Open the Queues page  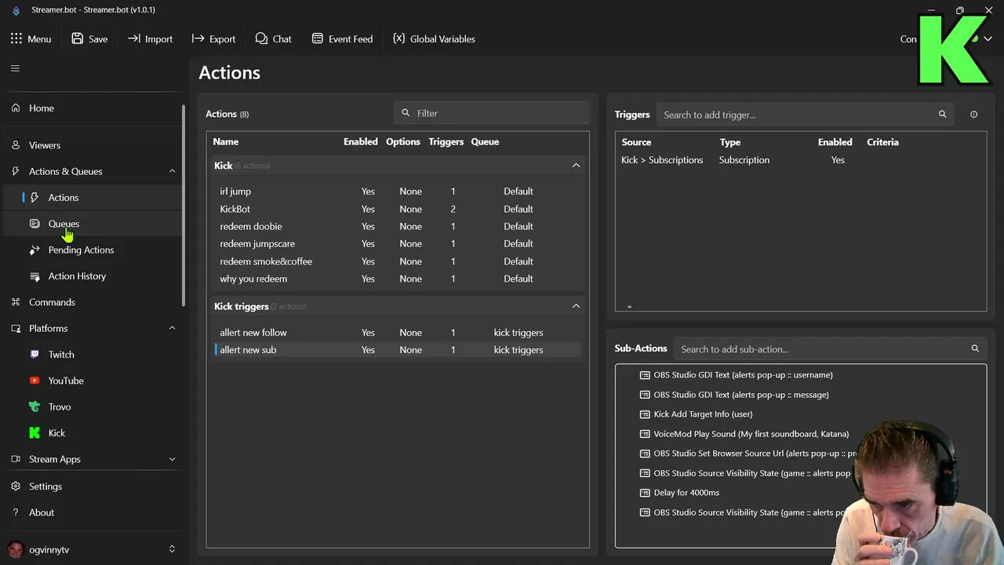point(64,224)
